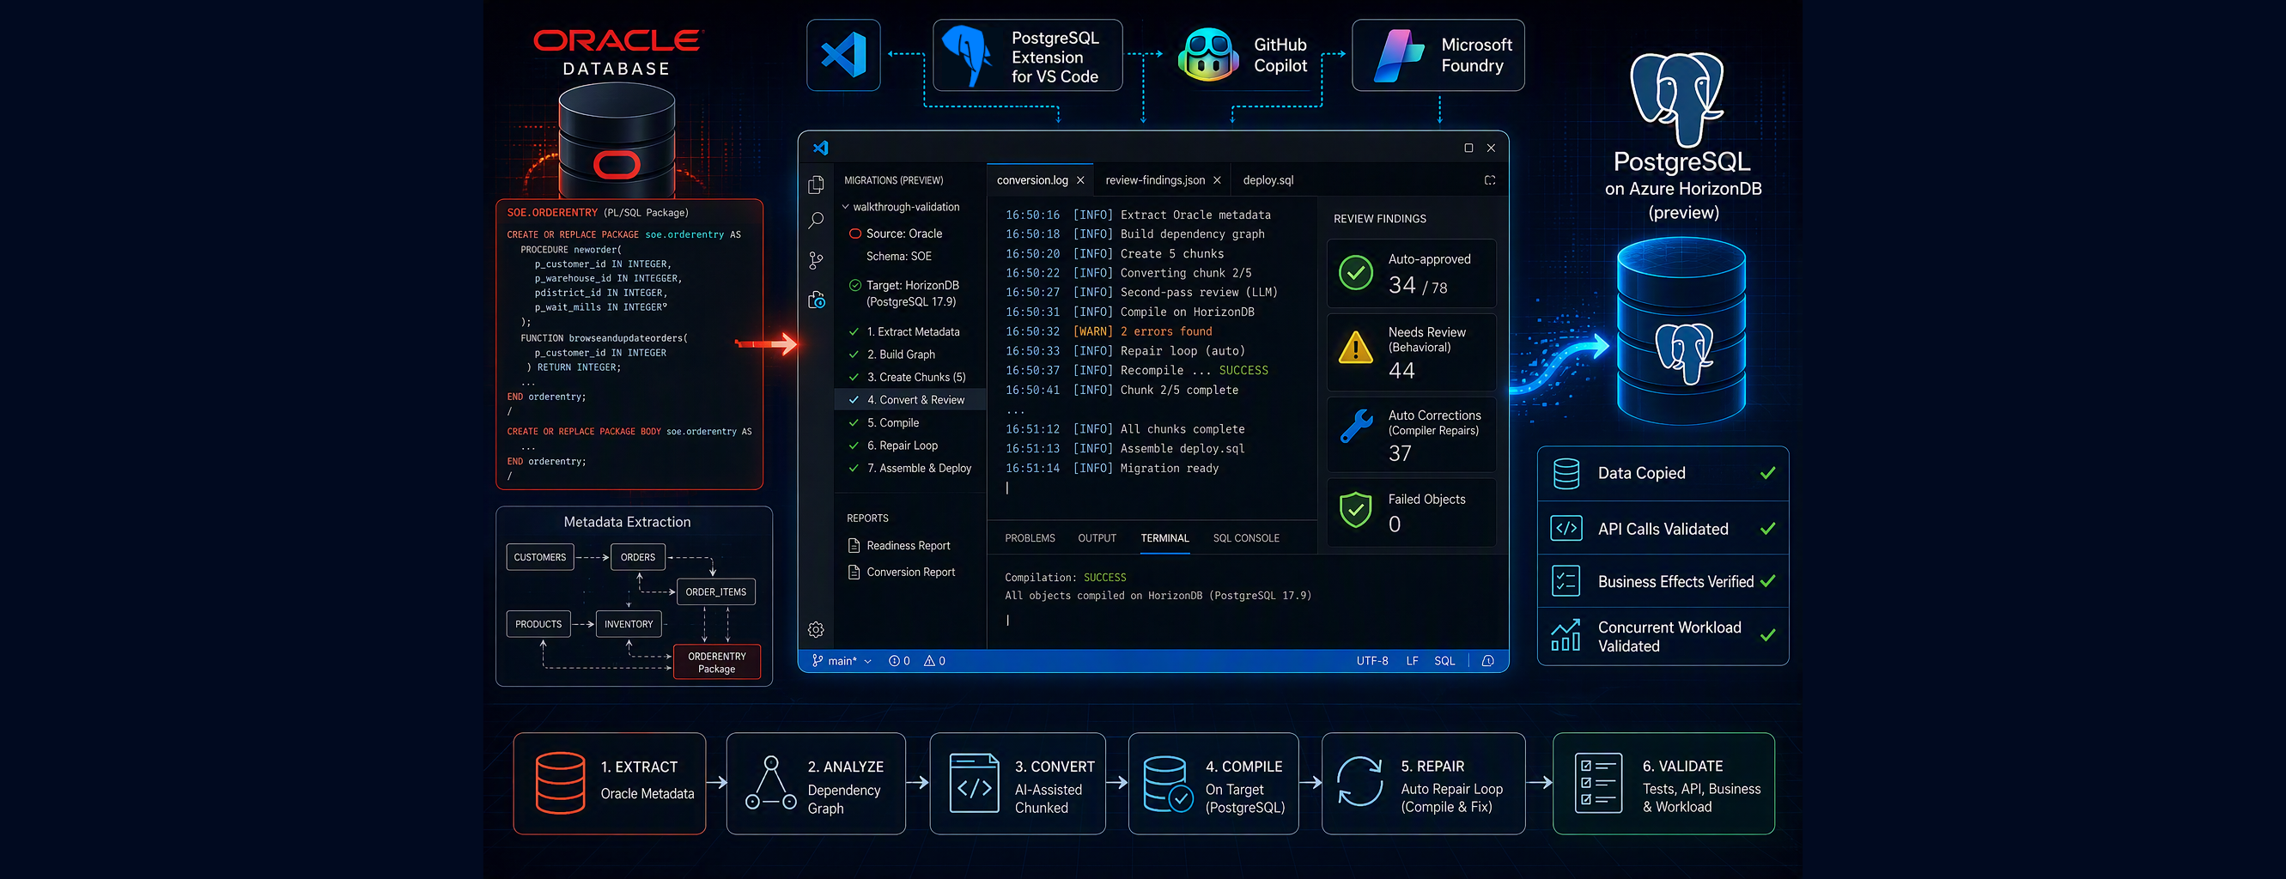Screen dimensions: 2286x879
Task: Click the '[WARN] 2 errors found' log line
Action: pyautogui.click(x=1110, y=331)
